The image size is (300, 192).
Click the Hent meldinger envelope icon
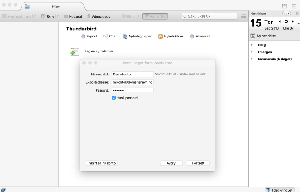coord(4,16)
